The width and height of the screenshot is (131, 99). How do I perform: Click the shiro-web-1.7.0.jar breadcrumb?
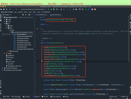pos(7,12)
